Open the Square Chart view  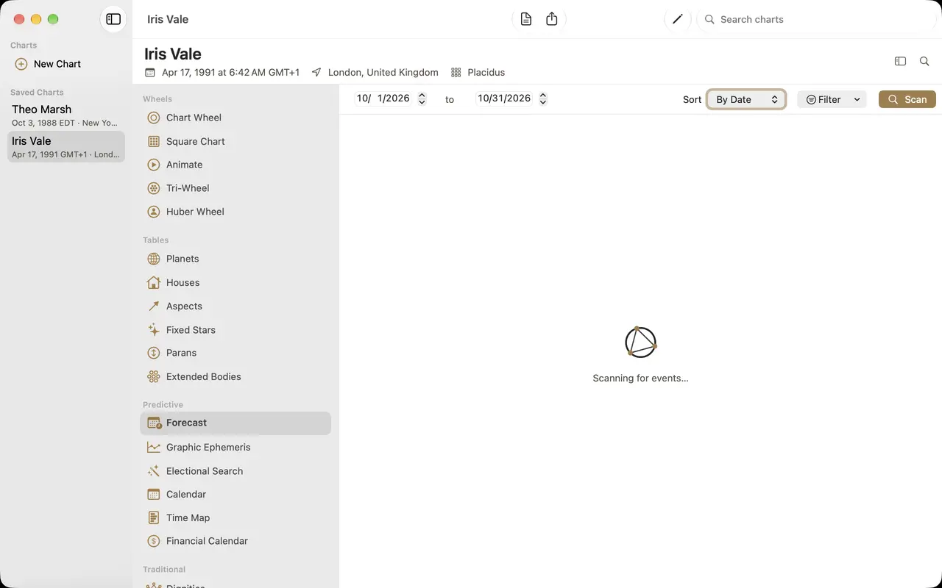[235, 141]
